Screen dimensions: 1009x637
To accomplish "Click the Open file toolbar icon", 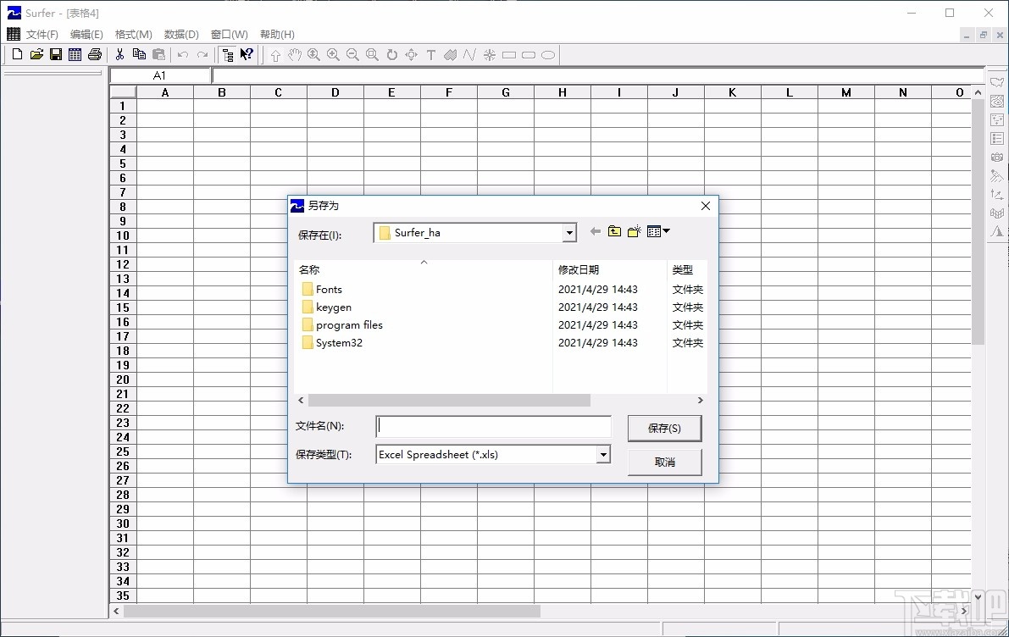I will [36, 55].
